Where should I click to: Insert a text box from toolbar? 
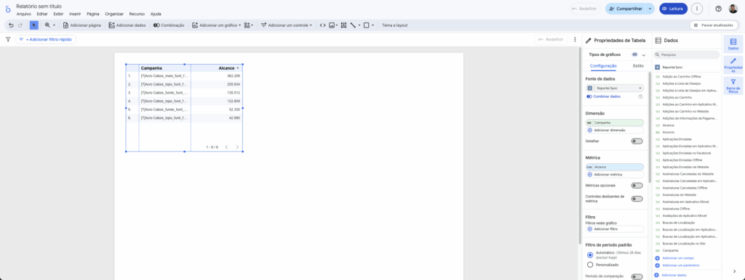tap(343, 25)
